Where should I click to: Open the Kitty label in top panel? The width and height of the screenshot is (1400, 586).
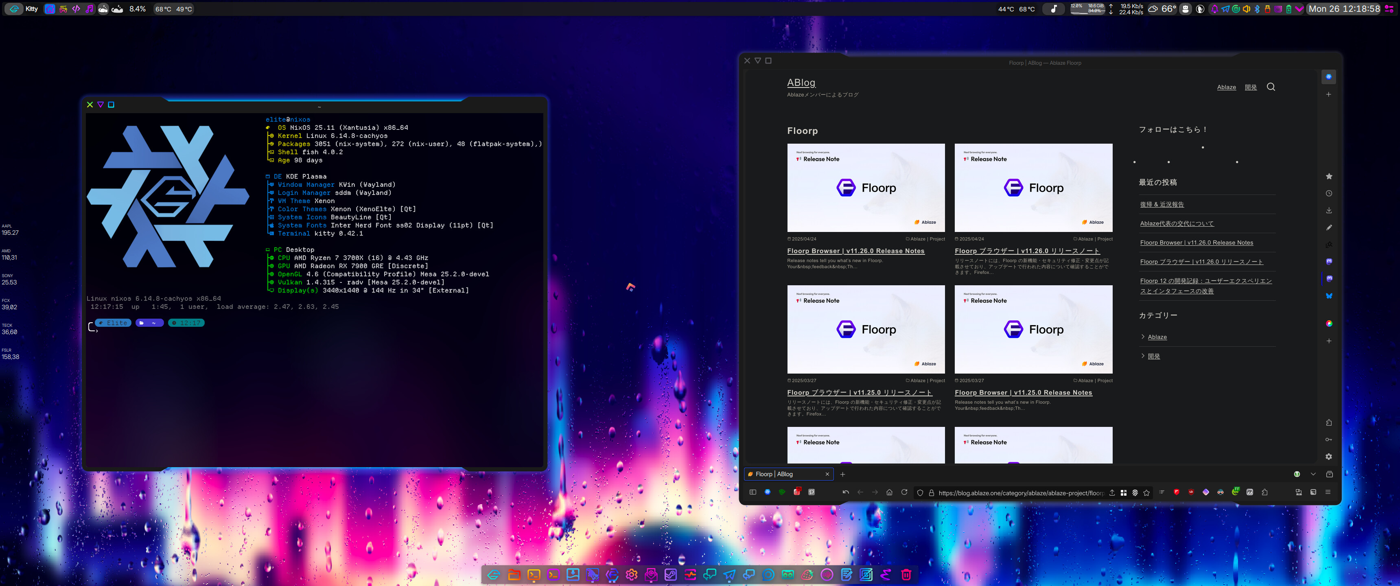point(31,9)
